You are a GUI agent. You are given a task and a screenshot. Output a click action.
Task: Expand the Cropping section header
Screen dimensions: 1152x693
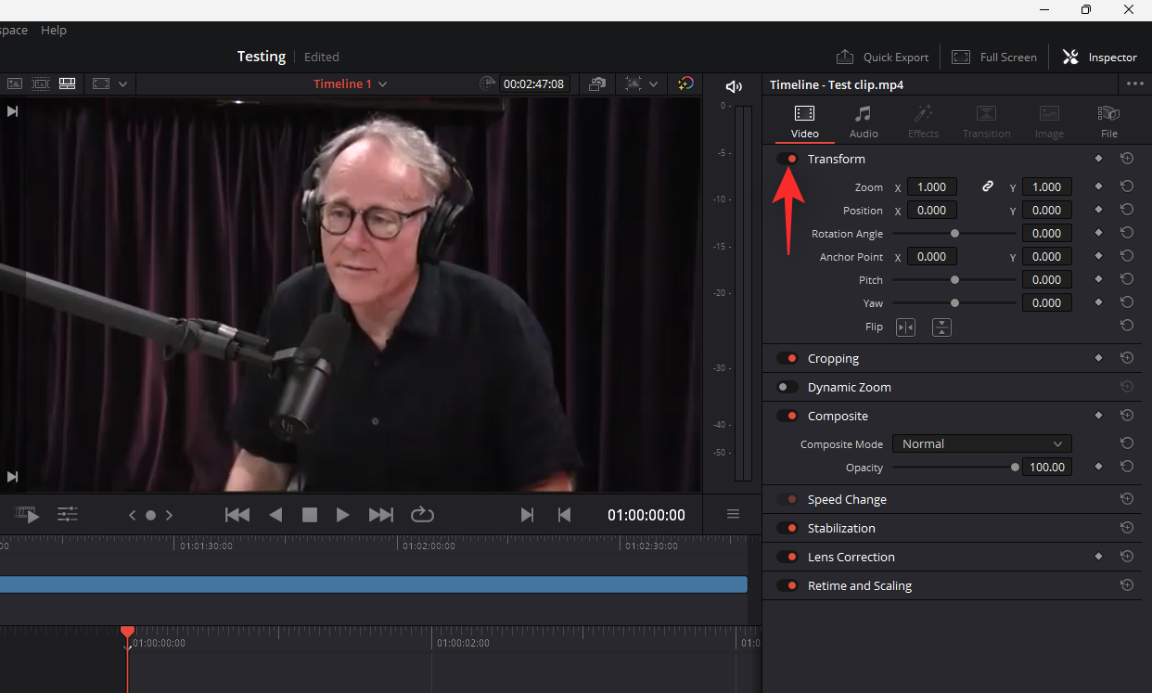tap(833, 358)
